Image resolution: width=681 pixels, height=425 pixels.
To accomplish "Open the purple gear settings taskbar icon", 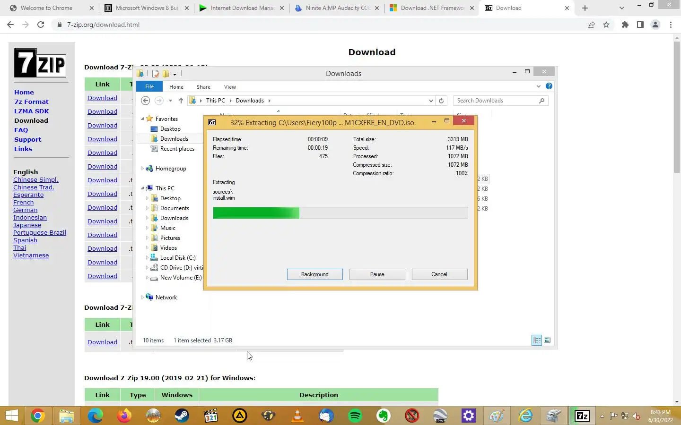I will click(469, 416).
